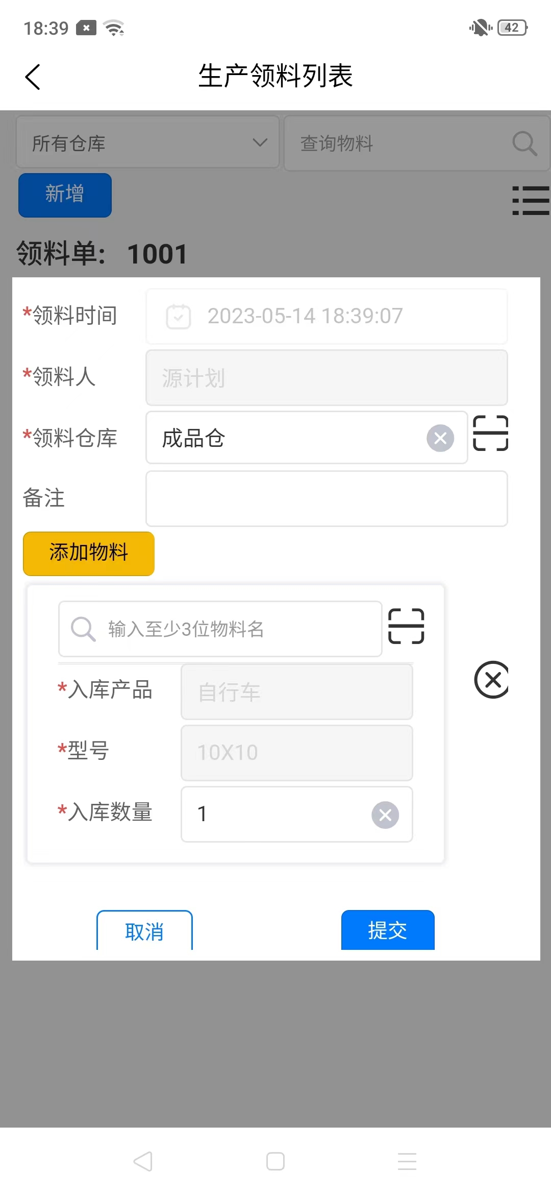Click the search magnifier in 查询物料 box

524,144
